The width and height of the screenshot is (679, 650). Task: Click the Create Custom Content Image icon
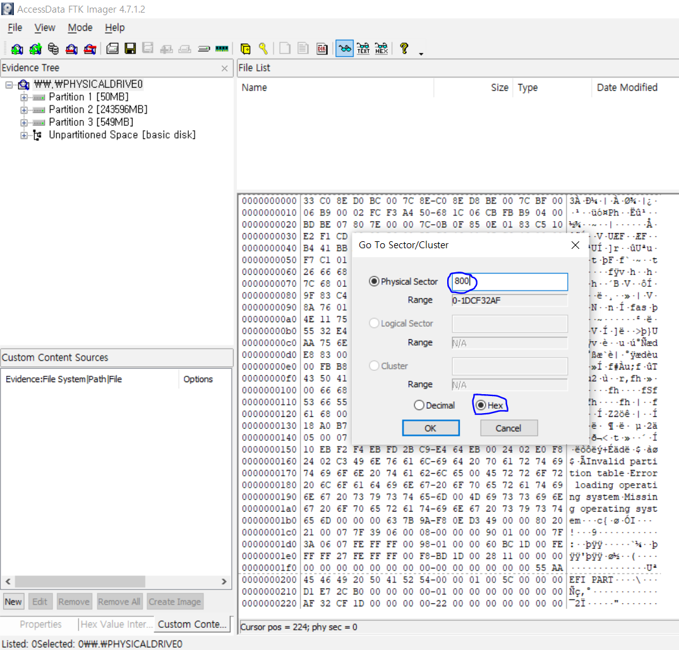point(185,49)
